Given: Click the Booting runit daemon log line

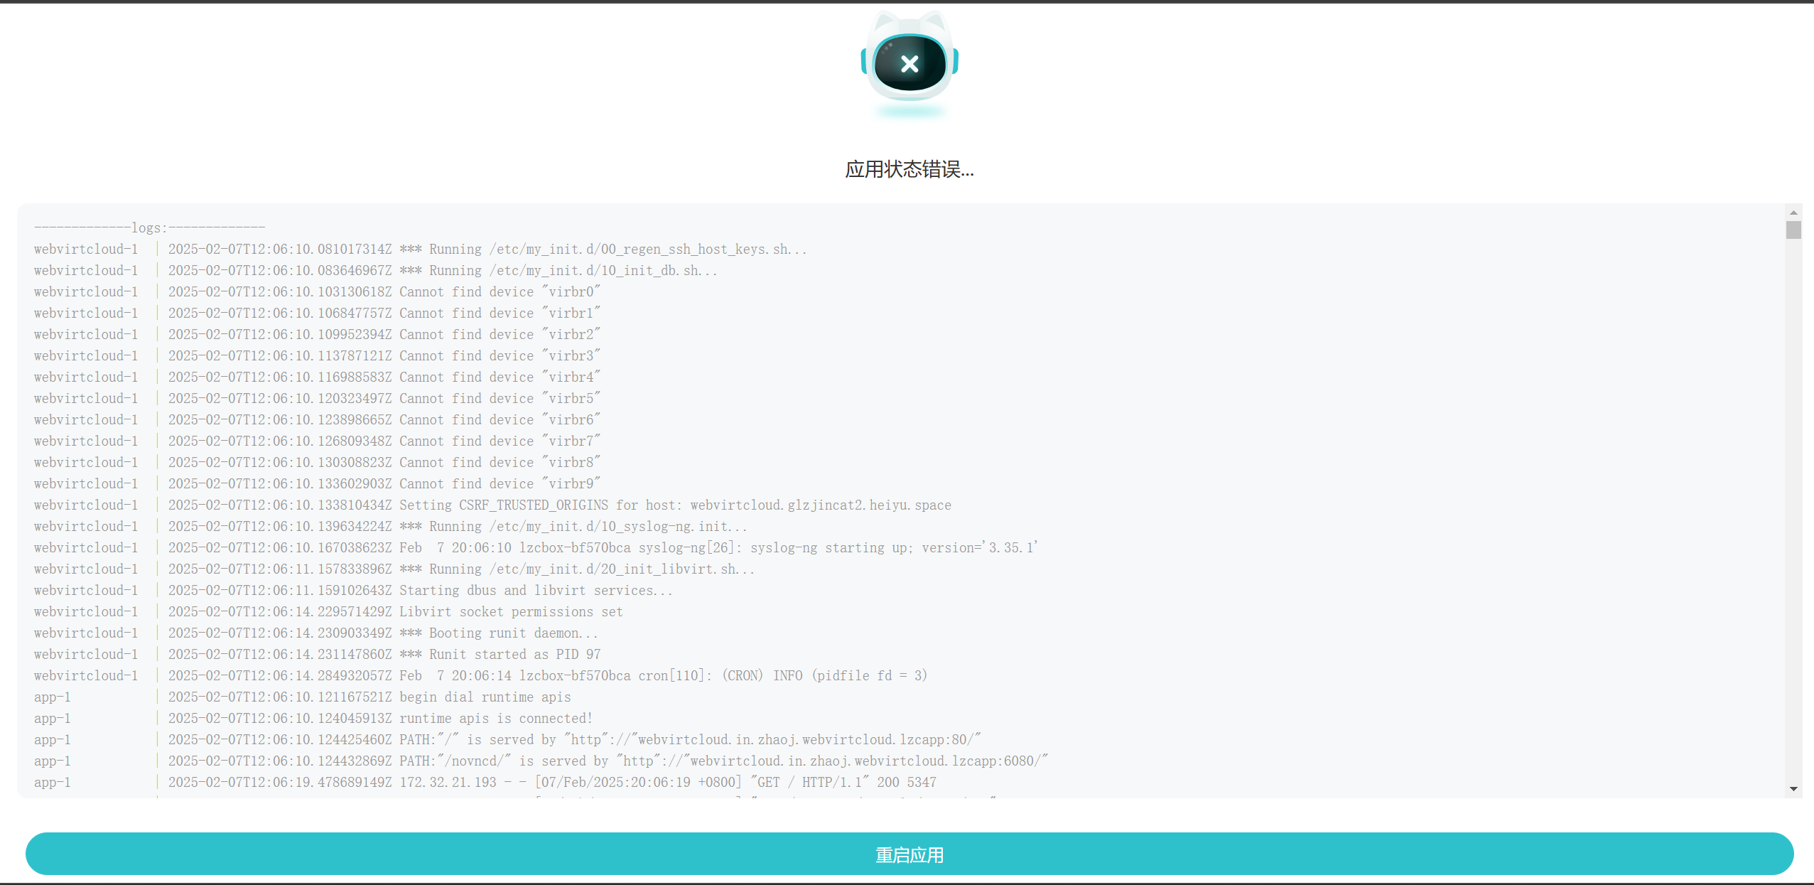Looking at the screenshot, I should 315,633.
